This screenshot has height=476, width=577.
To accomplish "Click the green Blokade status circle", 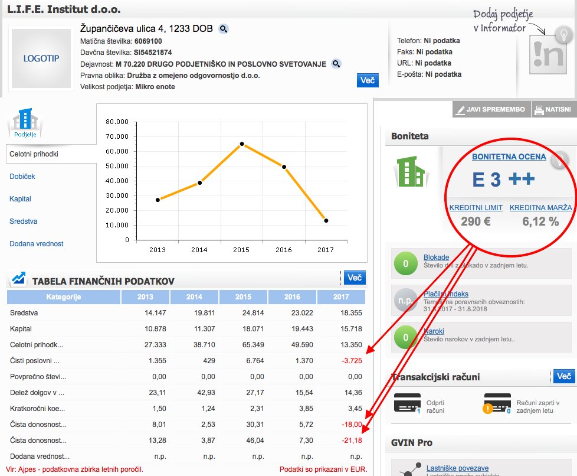I will click(x=405, y=264).
